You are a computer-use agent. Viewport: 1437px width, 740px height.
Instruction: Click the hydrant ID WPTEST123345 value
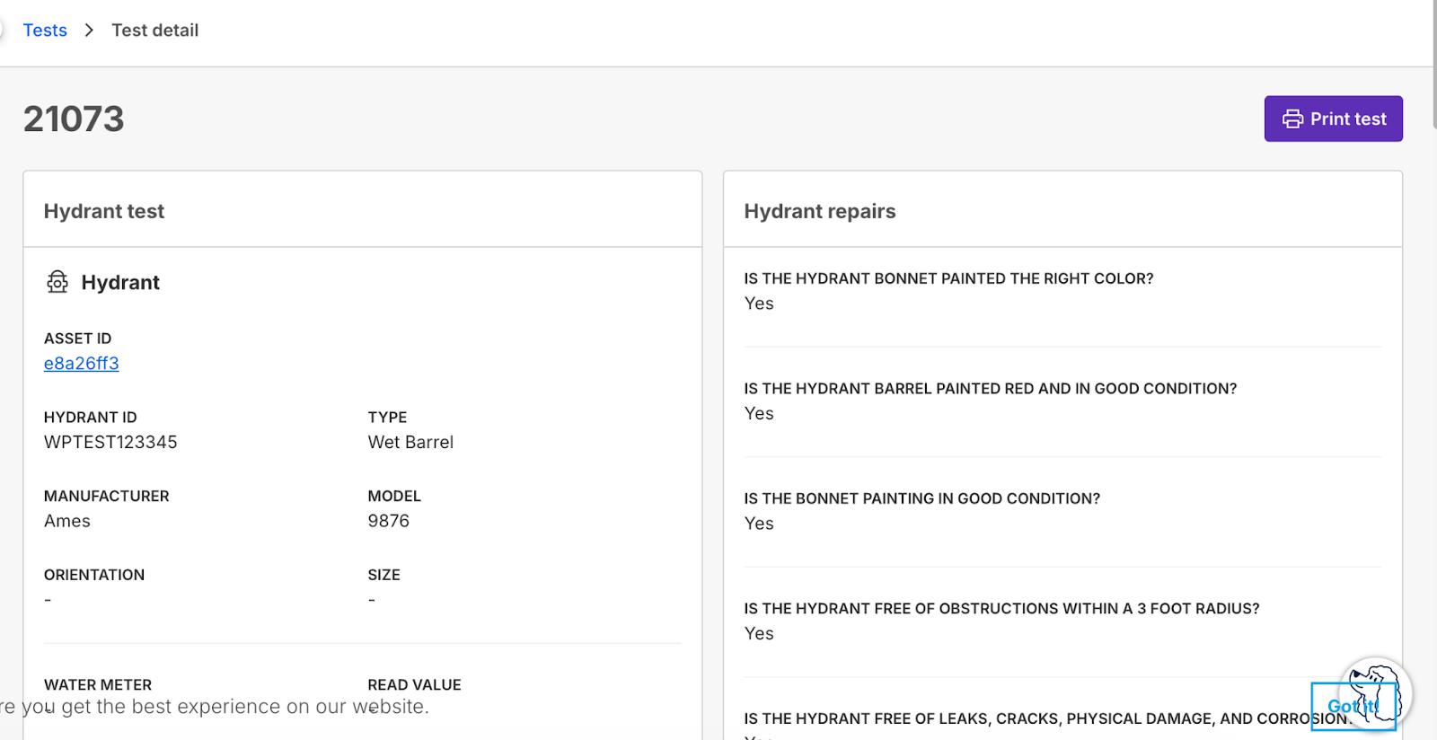pos(110,442)
